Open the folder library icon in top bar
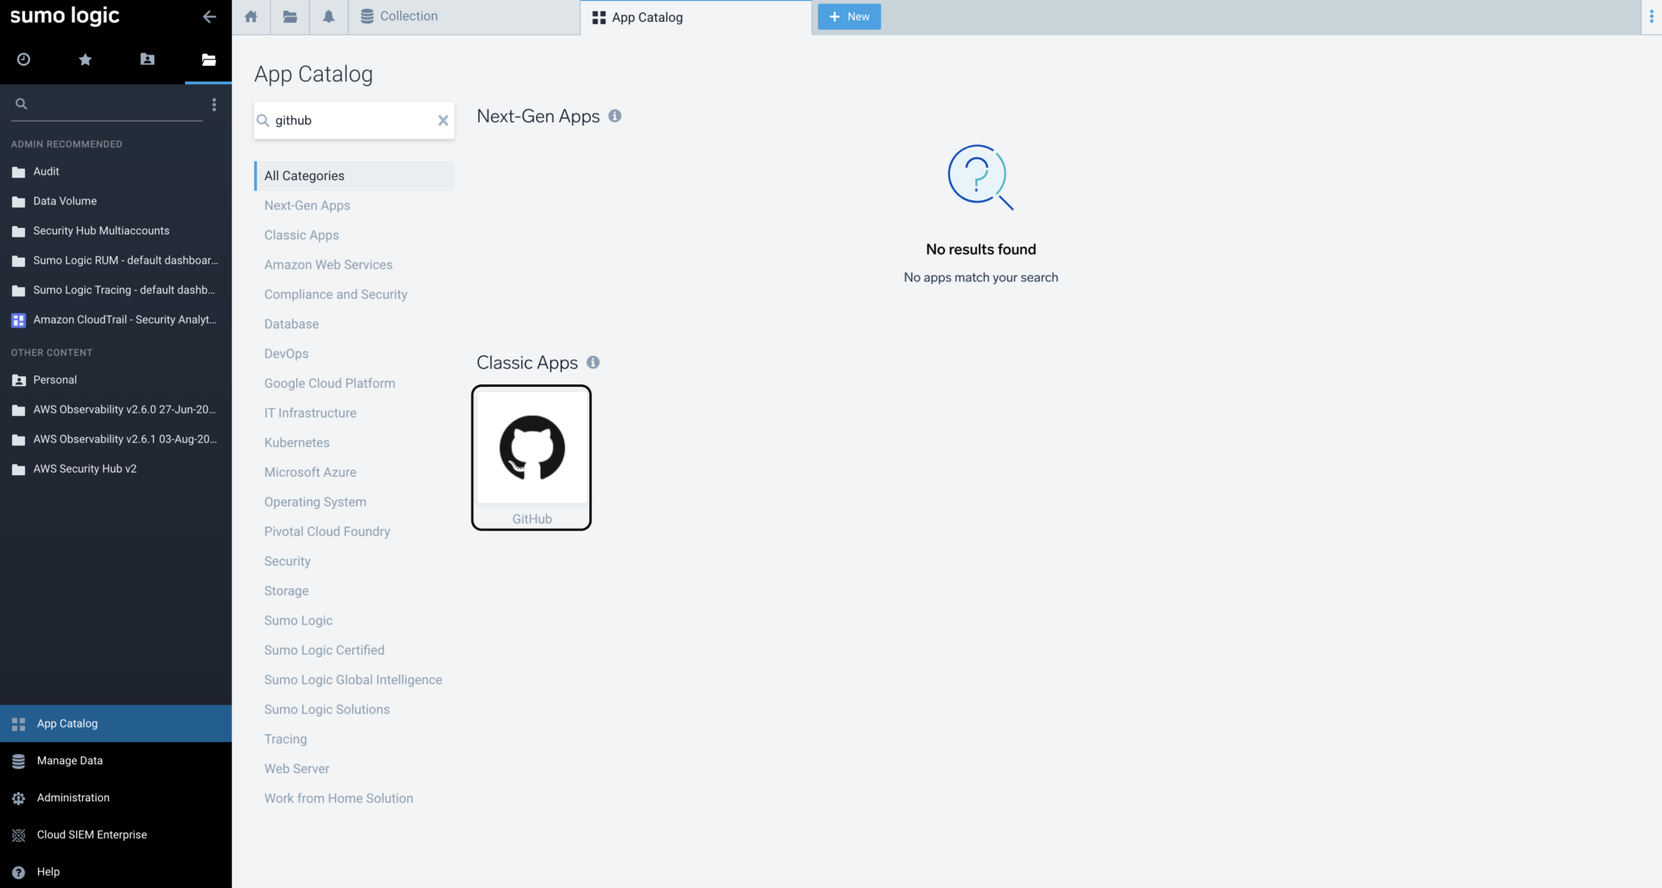1662x888 pixels. tap(290, 16)
